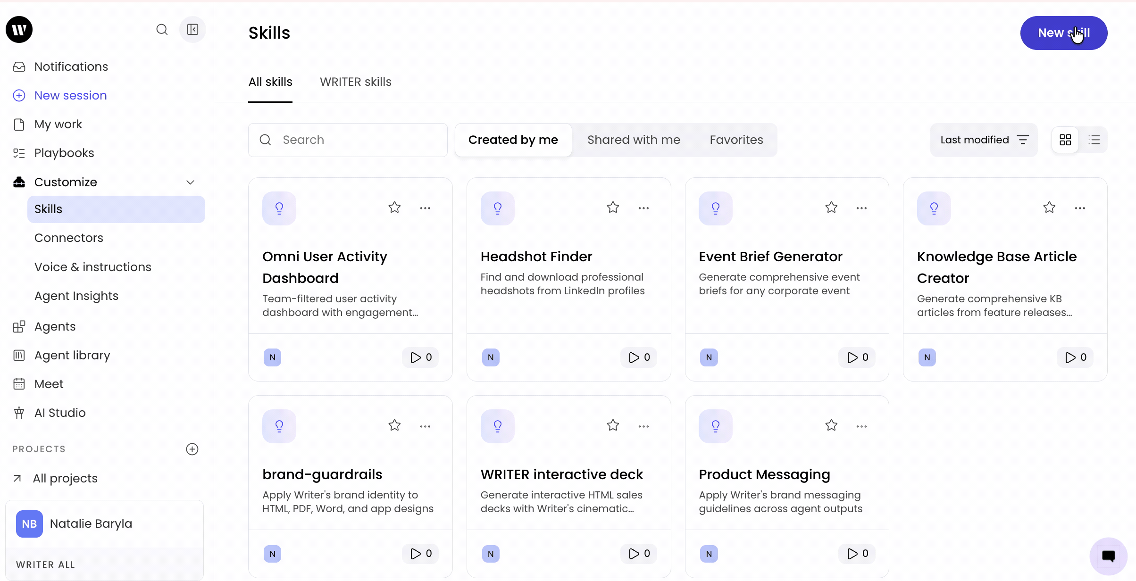
Task: Switch to the All skills tab
Action: [270, 82]
